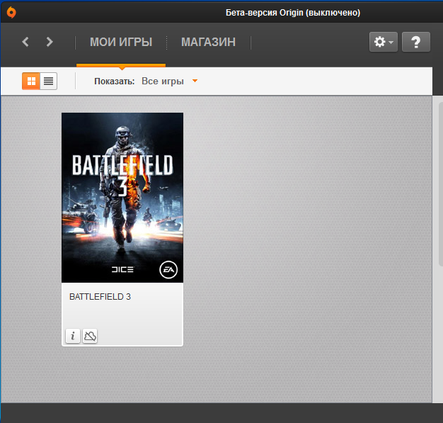Open the МОИ ИГРЫ tab
The image size is (443, 423).
(121, 42)
